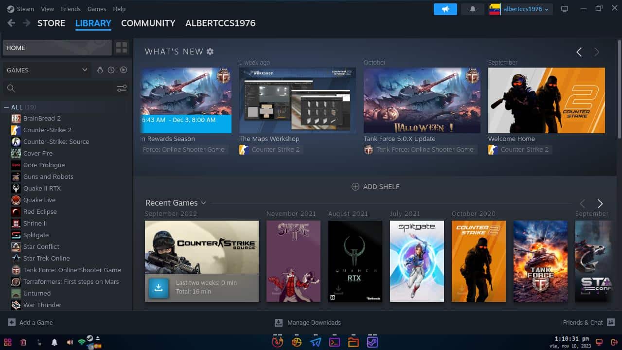Show next Recent Games with right arrow
The image size is (622, 350).
[600, 204]
